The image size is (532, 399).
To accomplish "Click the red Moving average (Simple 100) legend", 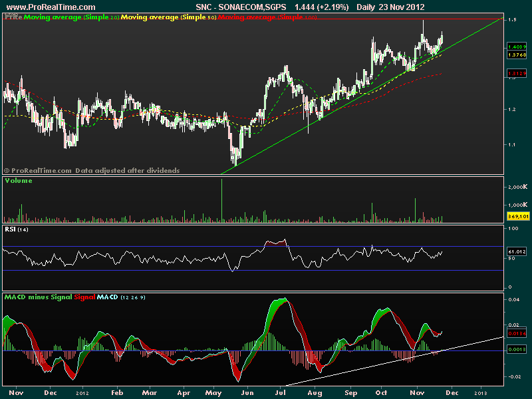I will [x=267, y=17].
